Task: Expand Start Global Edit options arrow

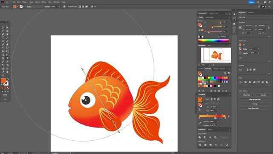Action: coord(269,108)
